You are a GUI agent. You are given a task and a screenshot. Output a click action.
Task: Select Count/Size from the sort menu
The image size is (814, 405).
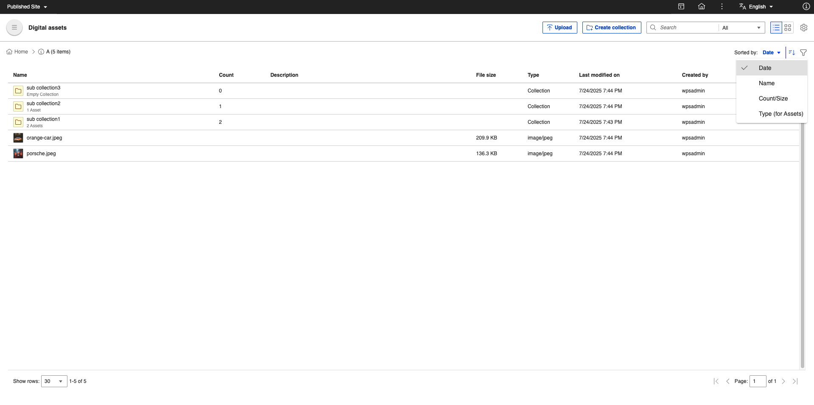point(773,98)
